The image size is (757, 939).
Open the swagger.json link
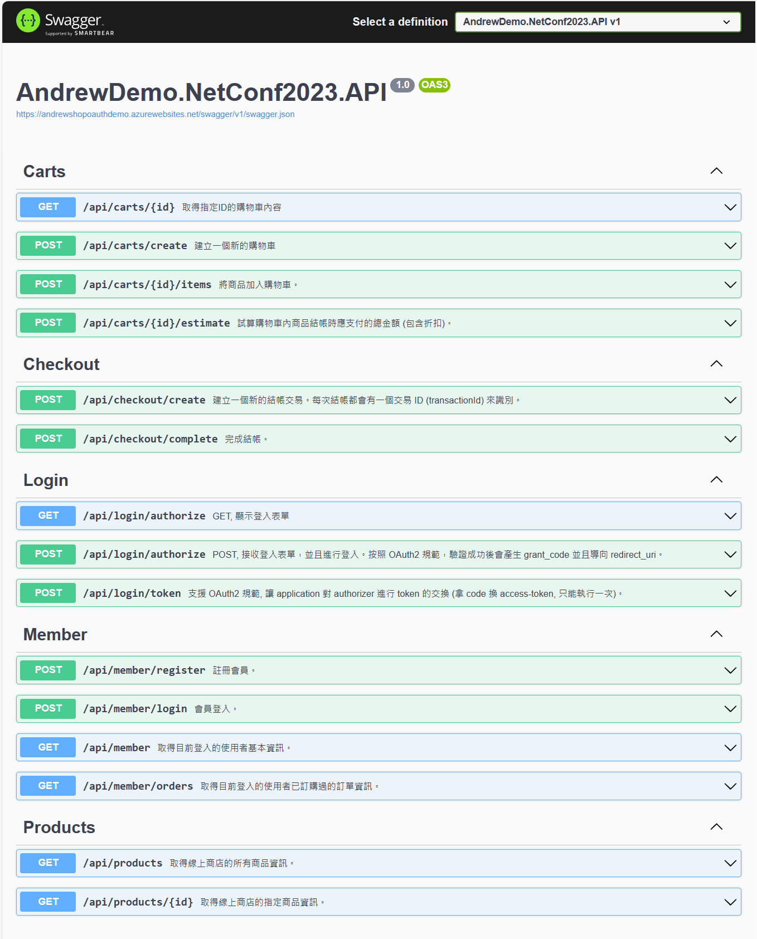[x=155, y=114]
